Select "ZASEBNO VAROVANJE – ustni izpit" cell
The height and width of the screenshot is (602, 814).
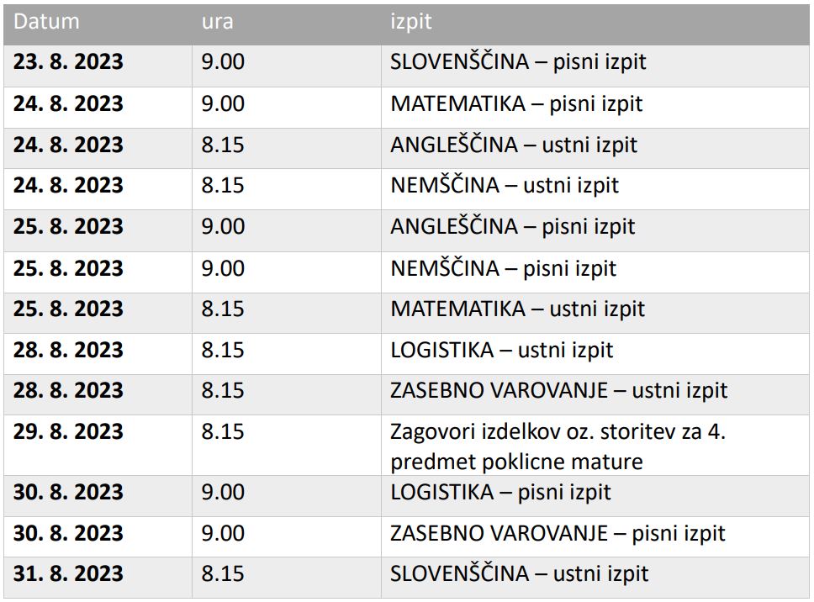tap(559, 390)
